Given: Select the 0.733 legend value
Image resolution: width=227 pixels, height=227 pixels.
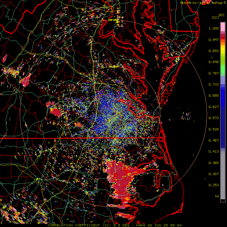Looking at the screenshot, I should coord(214,84).
